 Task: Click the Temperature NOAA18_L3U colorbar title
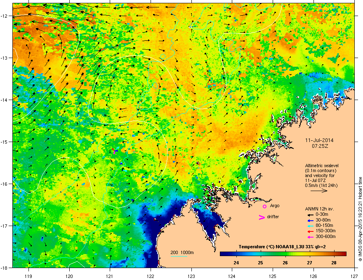282,247
